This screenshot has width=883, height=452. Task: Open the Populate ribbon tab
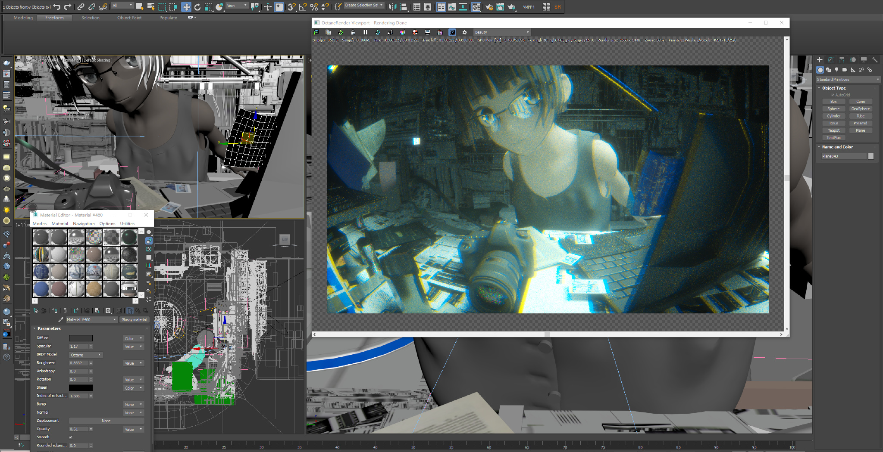(x=168, y=18)
